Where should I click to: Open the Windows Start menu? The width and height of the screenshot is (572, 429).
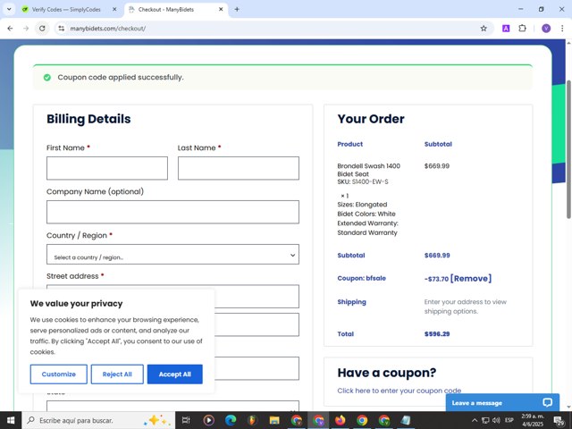[11, 420]
